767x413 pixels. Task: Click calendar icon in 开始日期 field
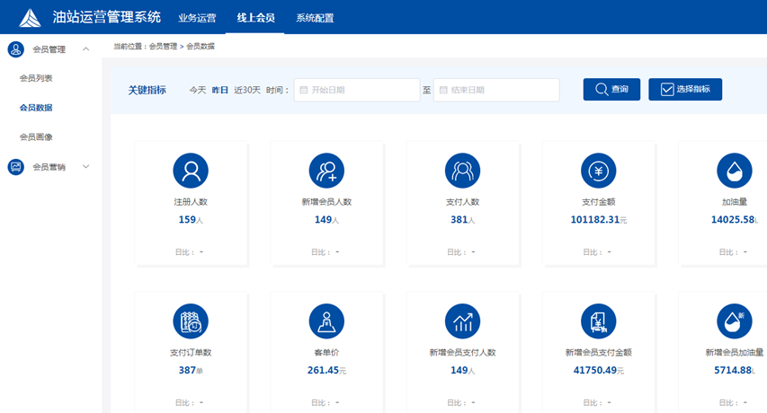click(303, 91)
